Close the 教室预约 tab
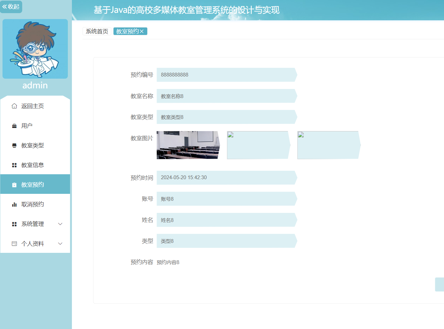The height and width of the screenshot is (329, 444). (142, 31)
